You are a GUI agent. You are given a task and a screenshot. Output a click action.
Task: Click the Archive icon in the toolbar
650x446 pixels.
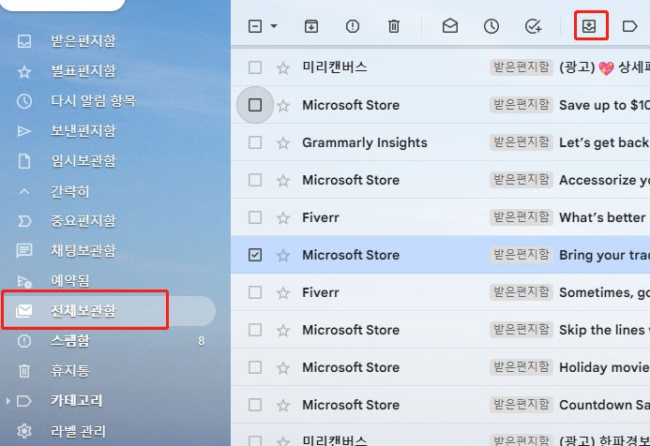pyautogui.click(x=311, y=26)
